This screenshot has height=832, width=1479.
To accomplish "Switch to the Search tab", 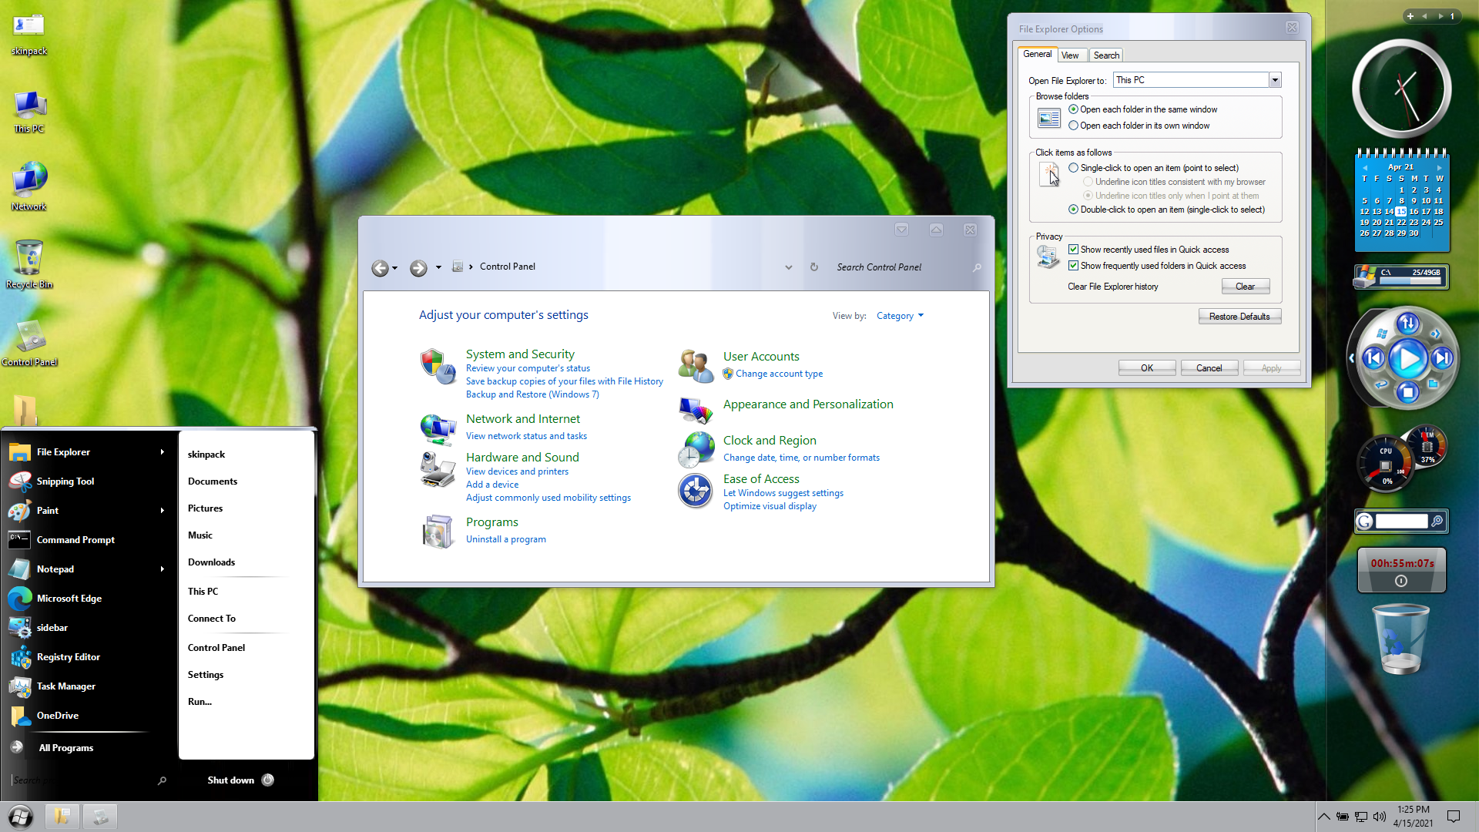I will tap(1106, 55).
